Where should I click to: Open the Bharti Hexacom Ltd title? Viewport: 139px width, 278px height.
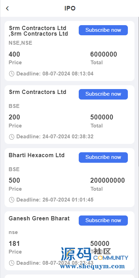[37, 155]
